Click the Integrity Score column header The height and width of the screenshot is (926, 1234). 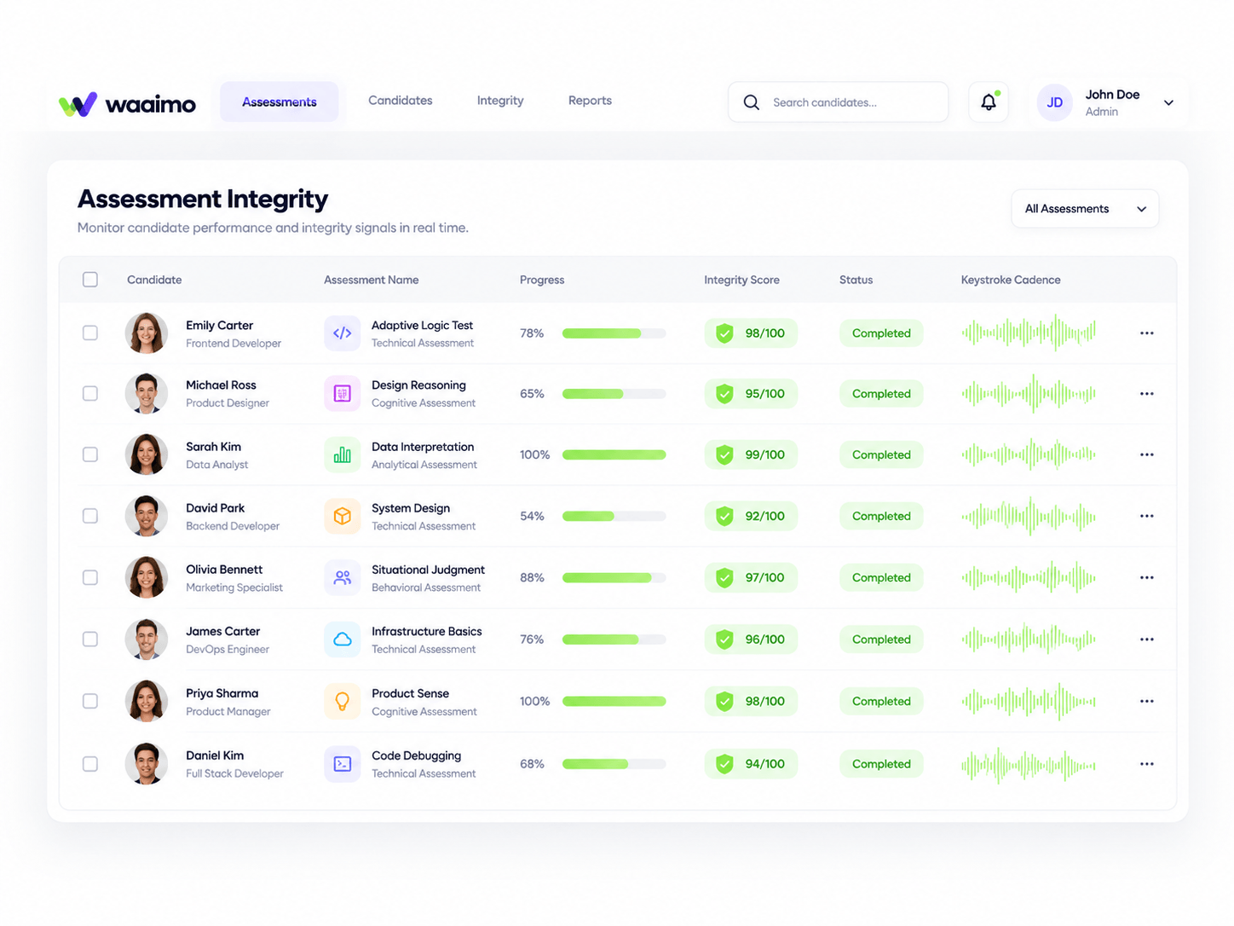(x=741, y=280)
